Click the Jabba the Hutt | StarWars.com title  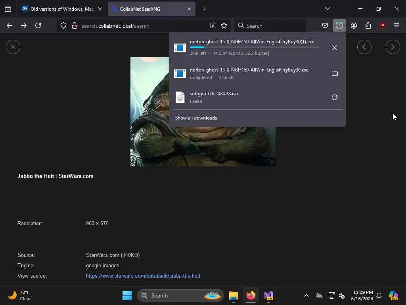point(56,176)
